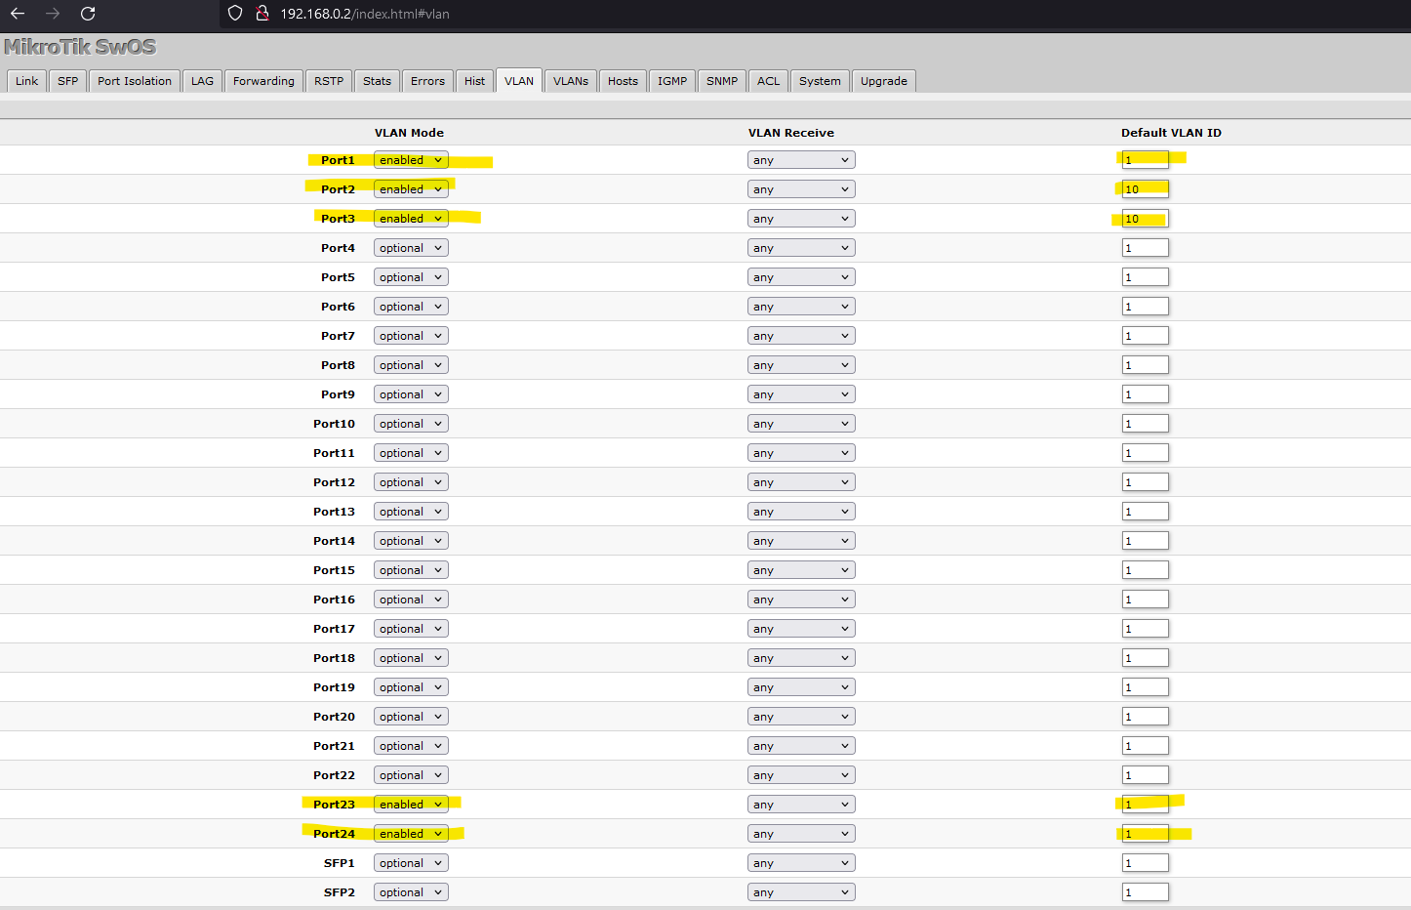Click SFP2 Default VLAN ID field
This screenshot has height=910, width=1411.
1145,892
